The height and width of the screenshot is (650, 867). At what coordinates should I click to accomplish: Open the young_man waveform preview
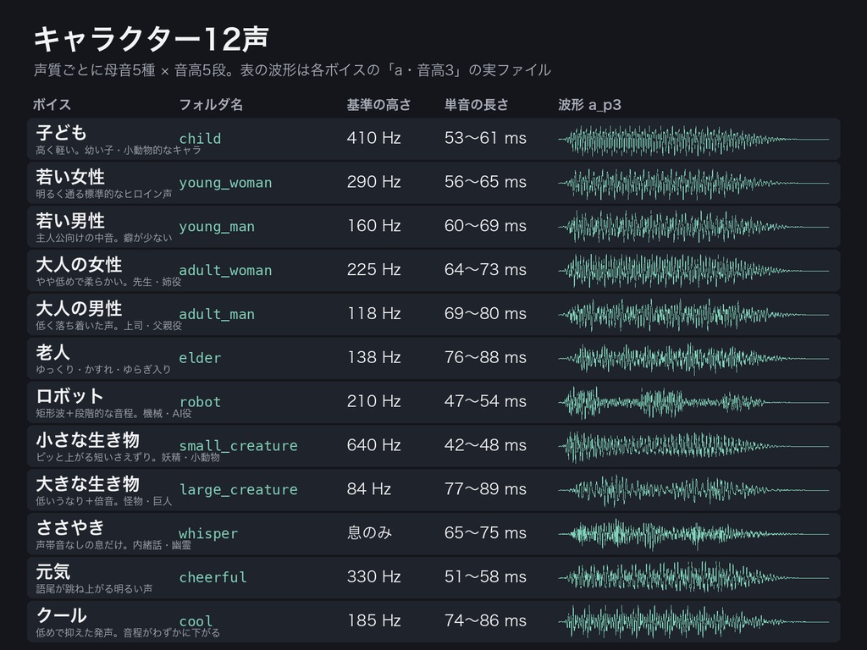[x=693, y=227]
